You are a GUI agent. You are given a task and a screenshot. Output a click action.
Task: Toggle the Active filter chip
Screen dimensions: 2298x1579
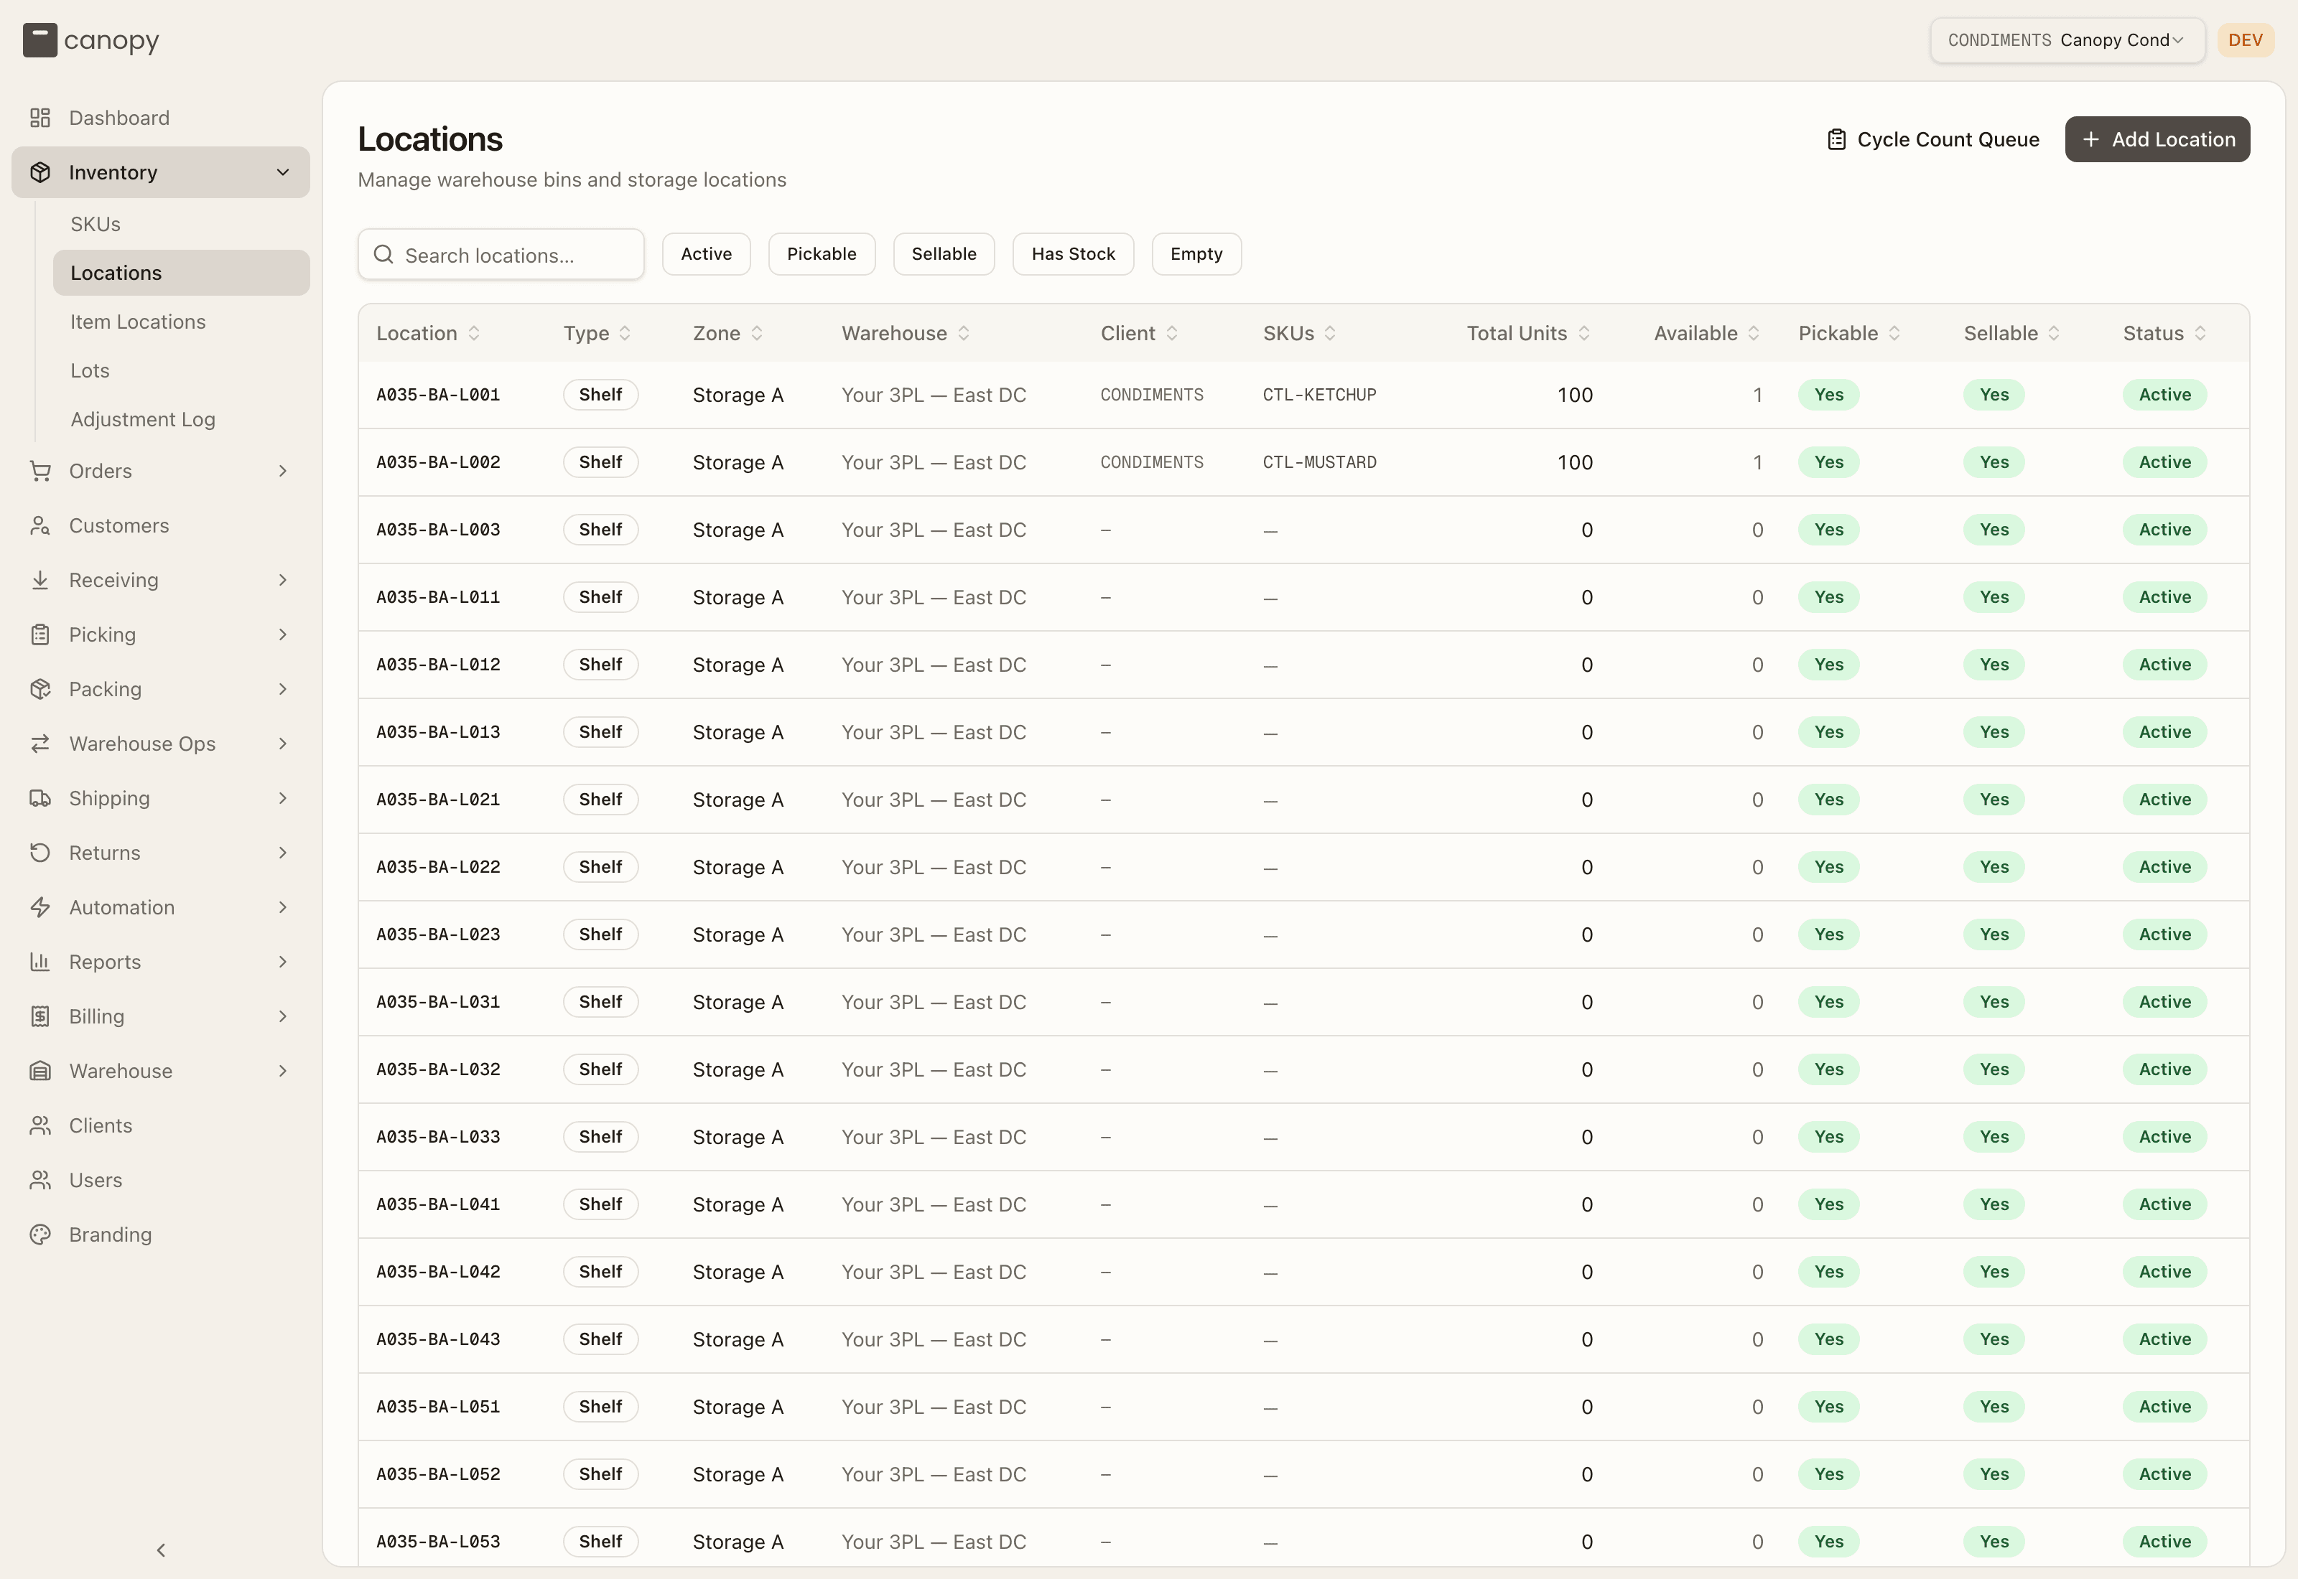(706, 254)
